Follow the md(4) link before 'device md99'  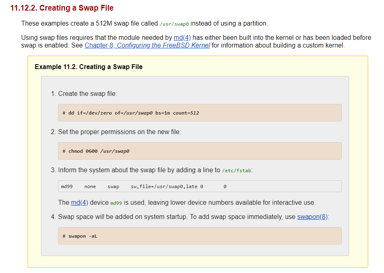coord(80,202)
